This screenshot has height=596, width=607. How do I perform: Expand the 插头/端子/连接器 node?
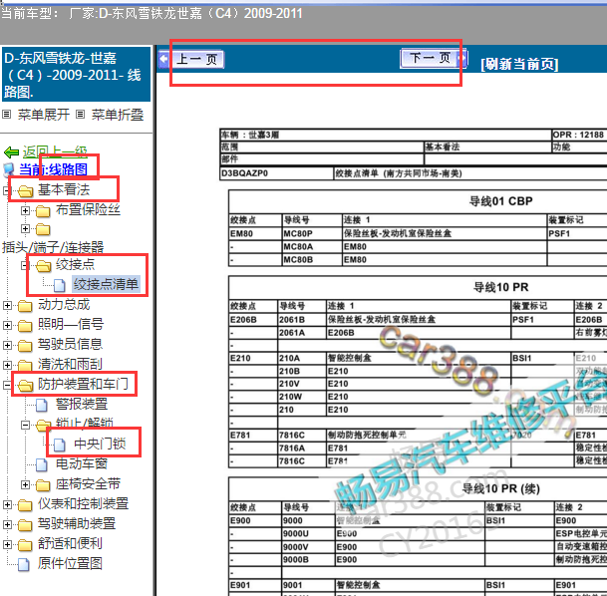25,228
